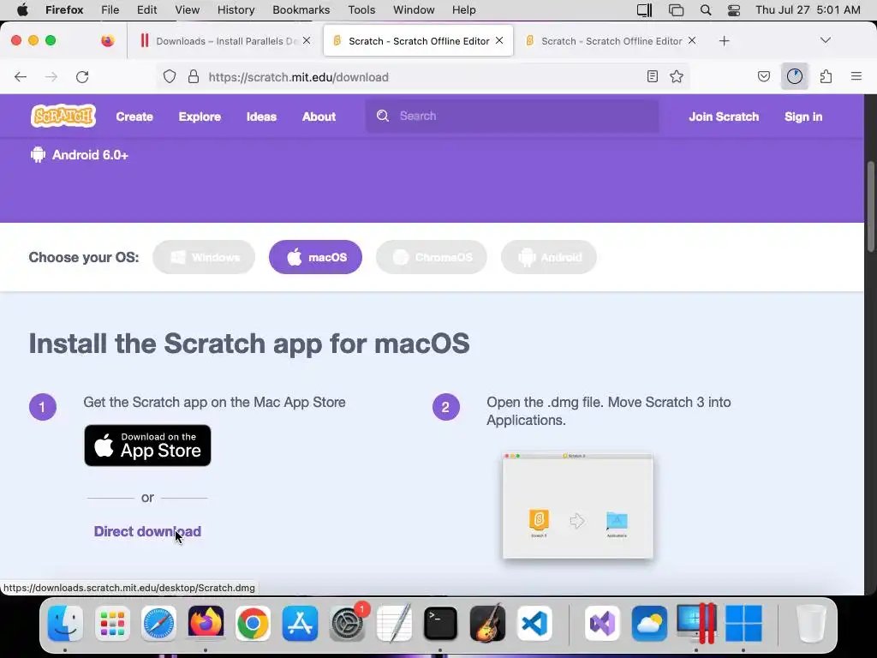Select the Windows OS option
Screen dimensions: 877x658
click(x=204, y=257)
